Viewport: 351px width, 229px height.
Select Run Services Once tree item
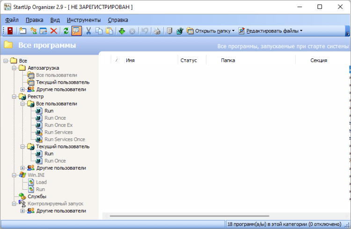65,140
